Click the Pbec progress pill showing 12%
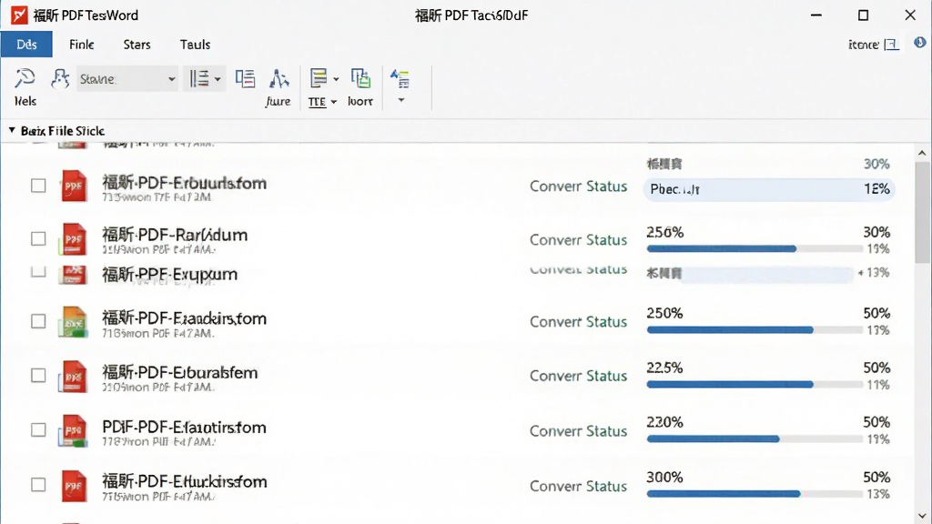Viewport: 932px width, 524px height. [769, 189]
